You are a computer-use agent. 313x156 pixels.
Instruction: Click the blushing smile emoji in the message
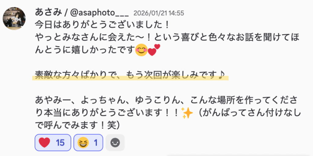(142, 50)
